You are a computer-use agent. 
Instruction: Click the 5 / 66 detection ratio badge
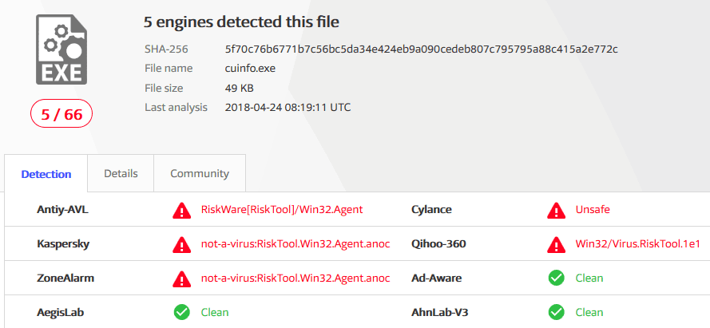pyautogui.click(x=61, y=114)
